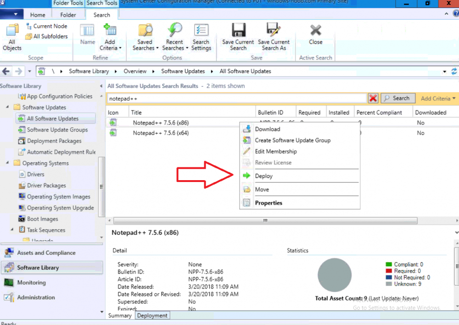Click Save Current Search As icon
The width and height of the screenshot is (459, 325).
[274, 37]
